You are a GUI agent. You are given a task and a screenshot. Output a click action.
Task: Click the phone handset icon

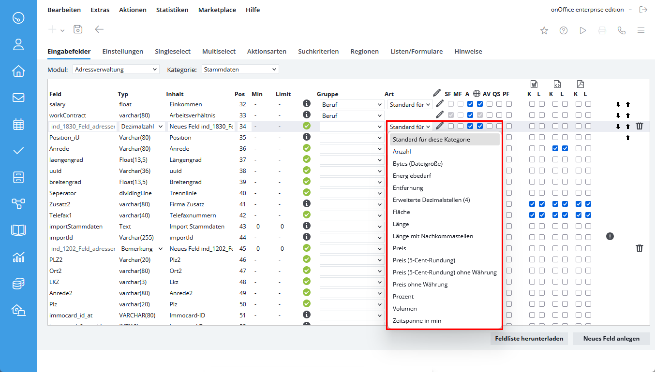[622, 30]
